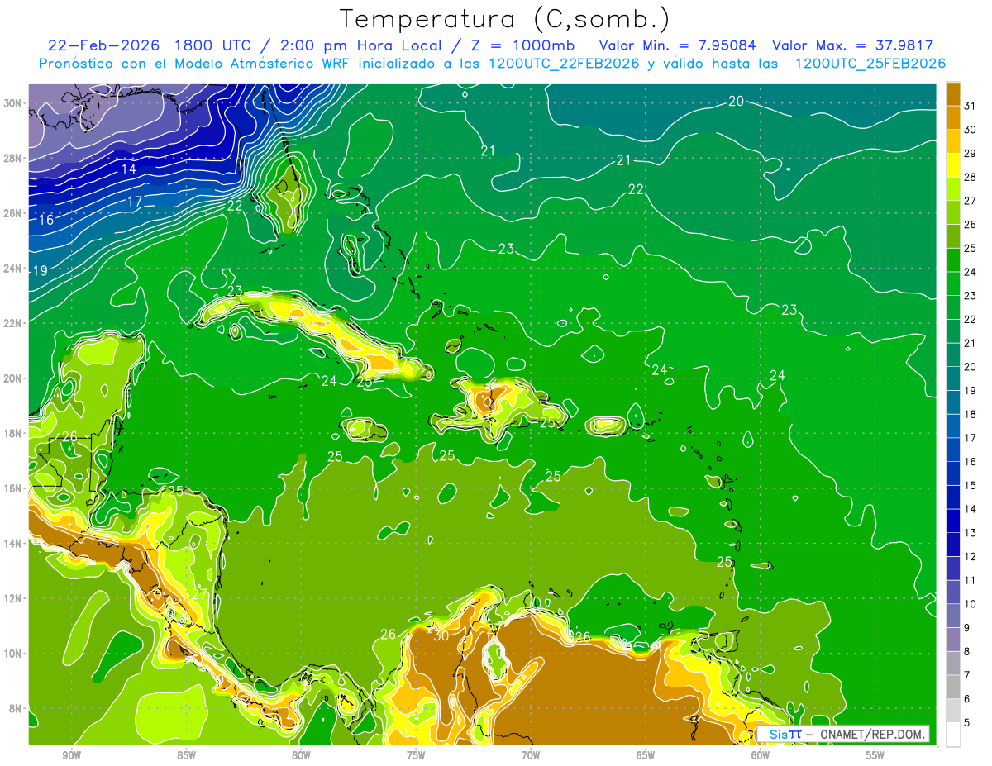
Task: Click longitude axis label "65W"
Action: pyautogui.click(x=646, y=756)
